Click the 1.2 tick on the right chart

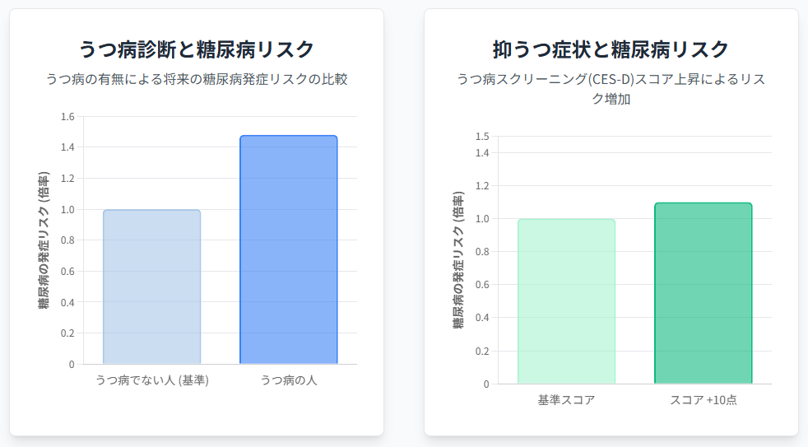[x=481, y=186]
